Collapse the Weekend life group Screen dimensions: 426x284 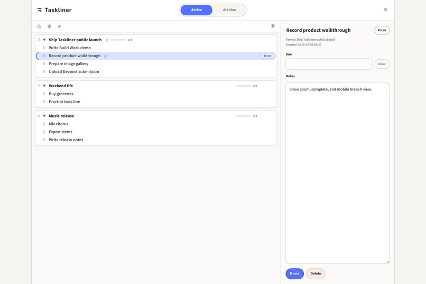(x=44, y=86)
